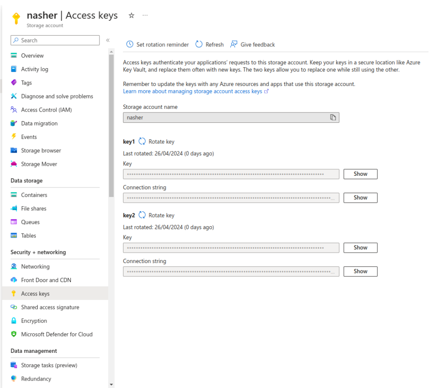This screenshot has height=388, width=445.
Task: Open Microsoft Defender for Cloud
Action: pyautogui.click(x=56, y=335)
